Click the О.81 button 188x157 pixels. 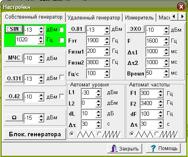click(x=77, y=29)
